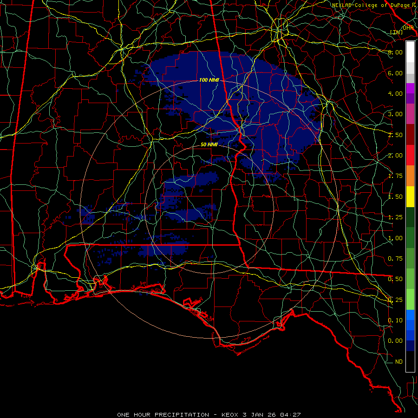Click the 0.00 legend value
The height and width of the screenshot is (418, 418).
pos(395,341)
